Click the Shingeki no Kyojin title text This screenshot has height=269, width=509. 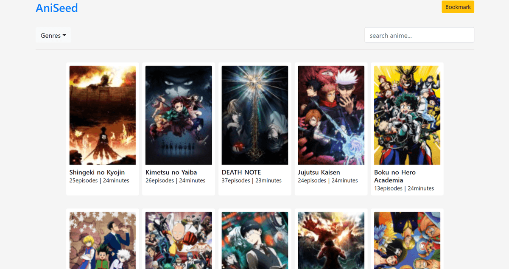[x=97, y=172]
